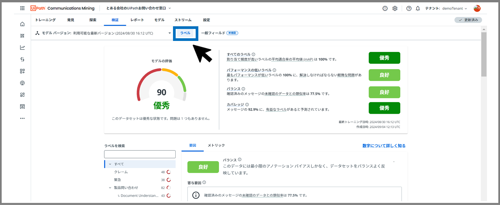Viewport: 500px width, 205px height.
Task: Click 優秀 badge for カバレッジ
Action: point(384,108)
